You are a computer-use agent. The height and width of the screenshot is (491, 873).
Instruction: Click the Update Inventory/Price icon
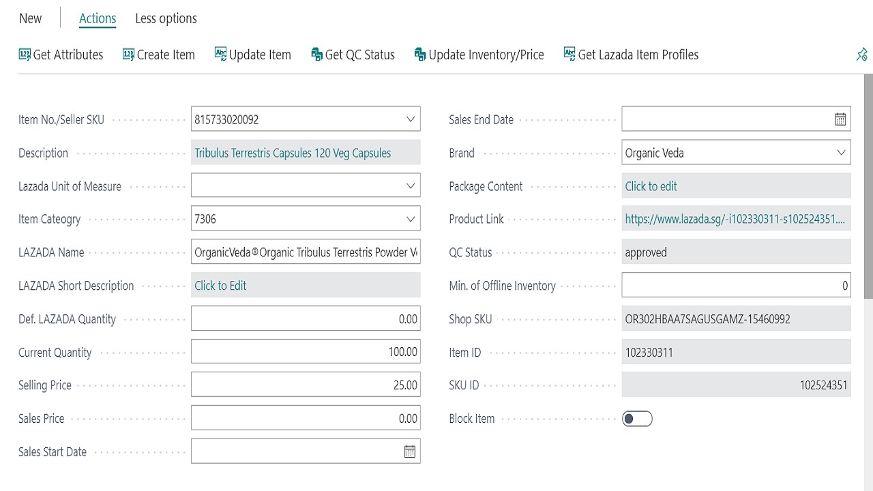[x=420, y=55]
